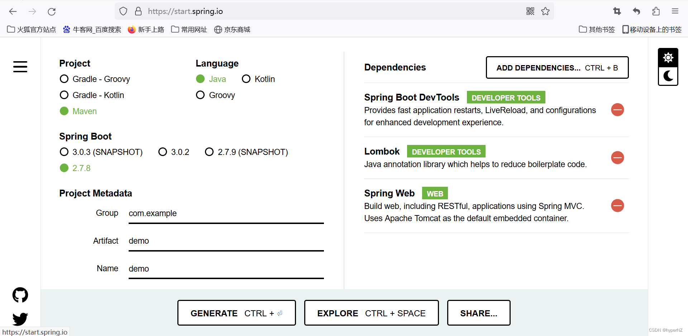
Task: Click the Dependencies heading
Action: click(395, 67)
